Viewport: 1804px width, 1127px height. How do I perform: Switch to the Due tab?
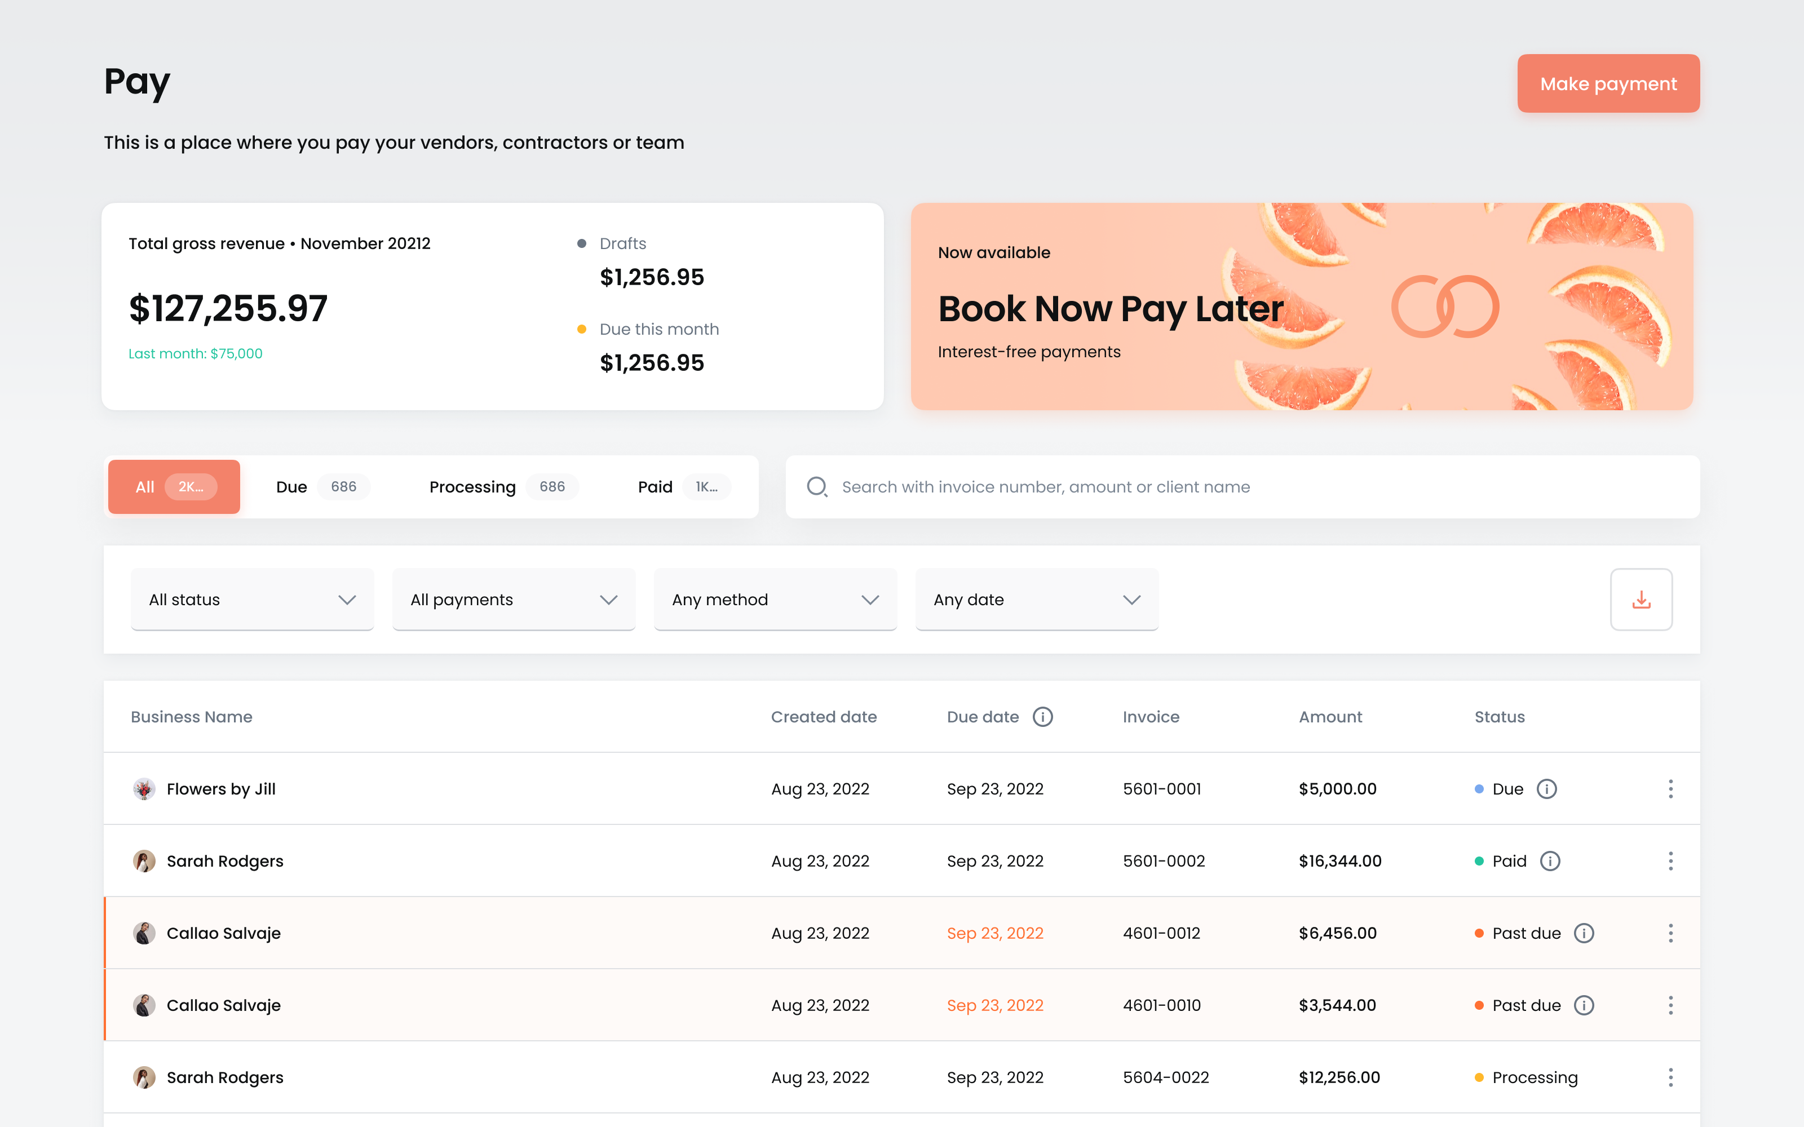pos(323,487)
